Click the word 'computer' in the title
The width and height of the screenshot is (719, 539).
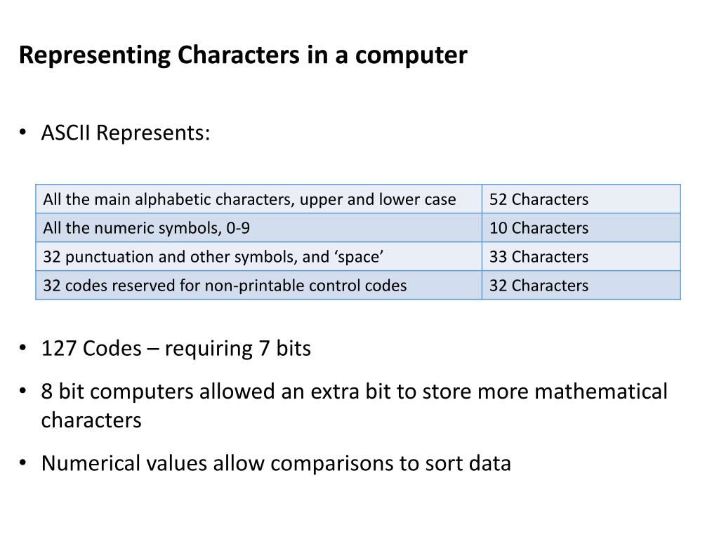(411, 56)
